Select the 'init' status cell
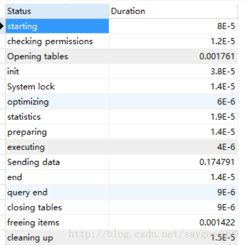This screenshot has width=245, height=245. 57,71
